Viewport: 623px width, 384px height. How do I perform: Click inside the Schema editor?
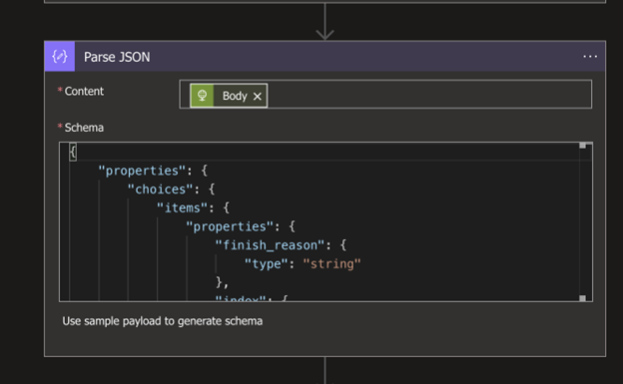(325, 221)
